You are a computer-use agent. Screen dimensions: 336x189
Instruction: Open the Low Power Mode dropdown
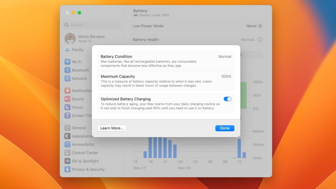(254, 26)
